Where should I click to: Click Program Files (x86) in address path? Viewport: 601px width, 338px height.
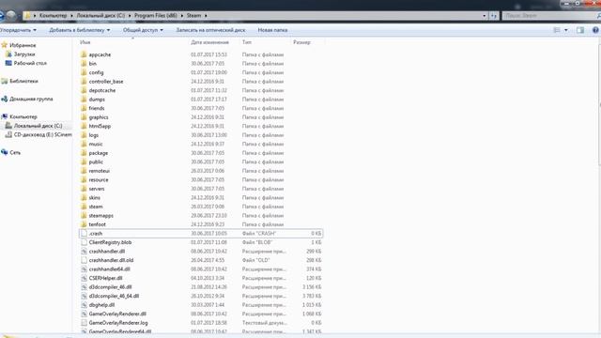pos(156,15)
